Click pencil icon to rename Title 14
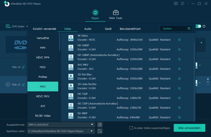This screenshot has width=211, height=137. coord(23,67)
